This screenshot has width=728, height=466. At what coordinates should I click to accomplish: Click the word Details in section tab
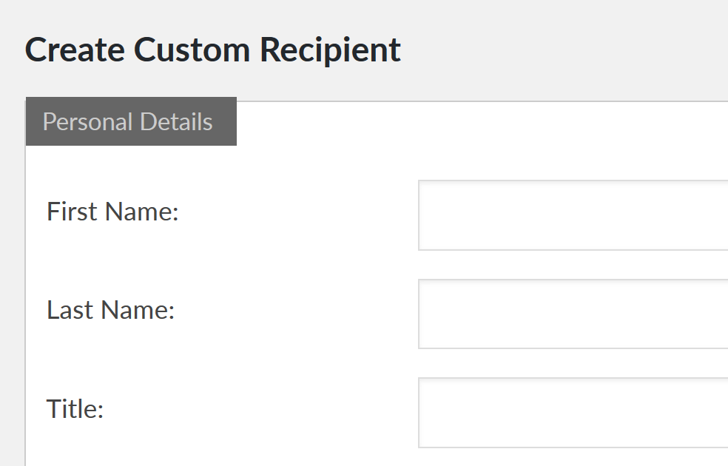point(176,121)
